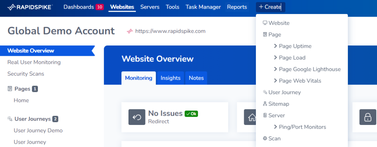Click the pulse icon beside the site URL

(130, 31)
